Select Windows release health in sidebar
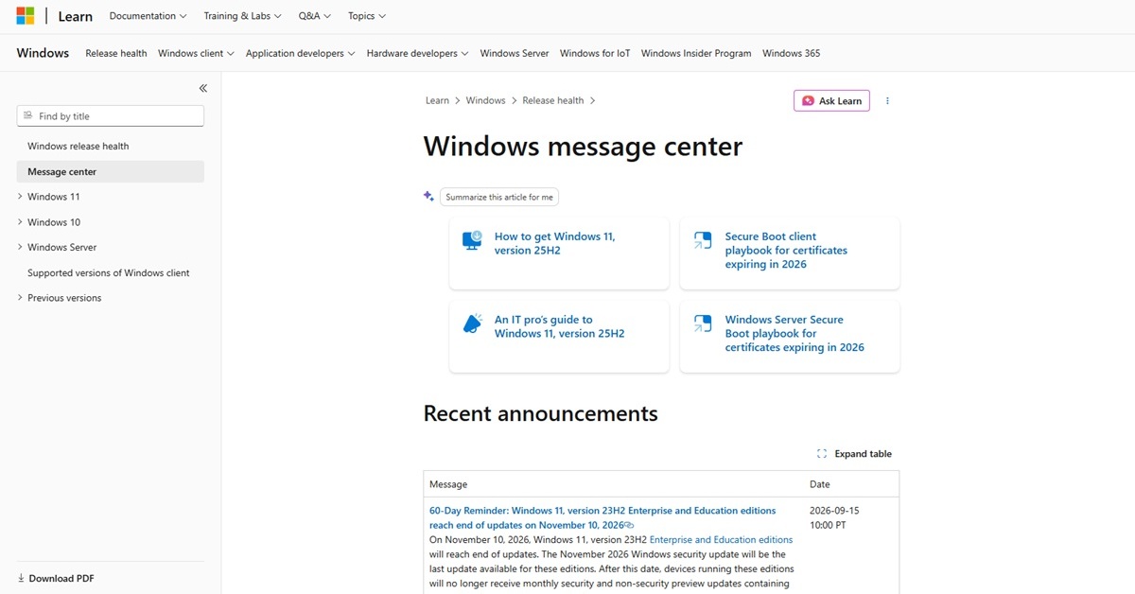This screenshot has width=1135, height=594. 79,147
